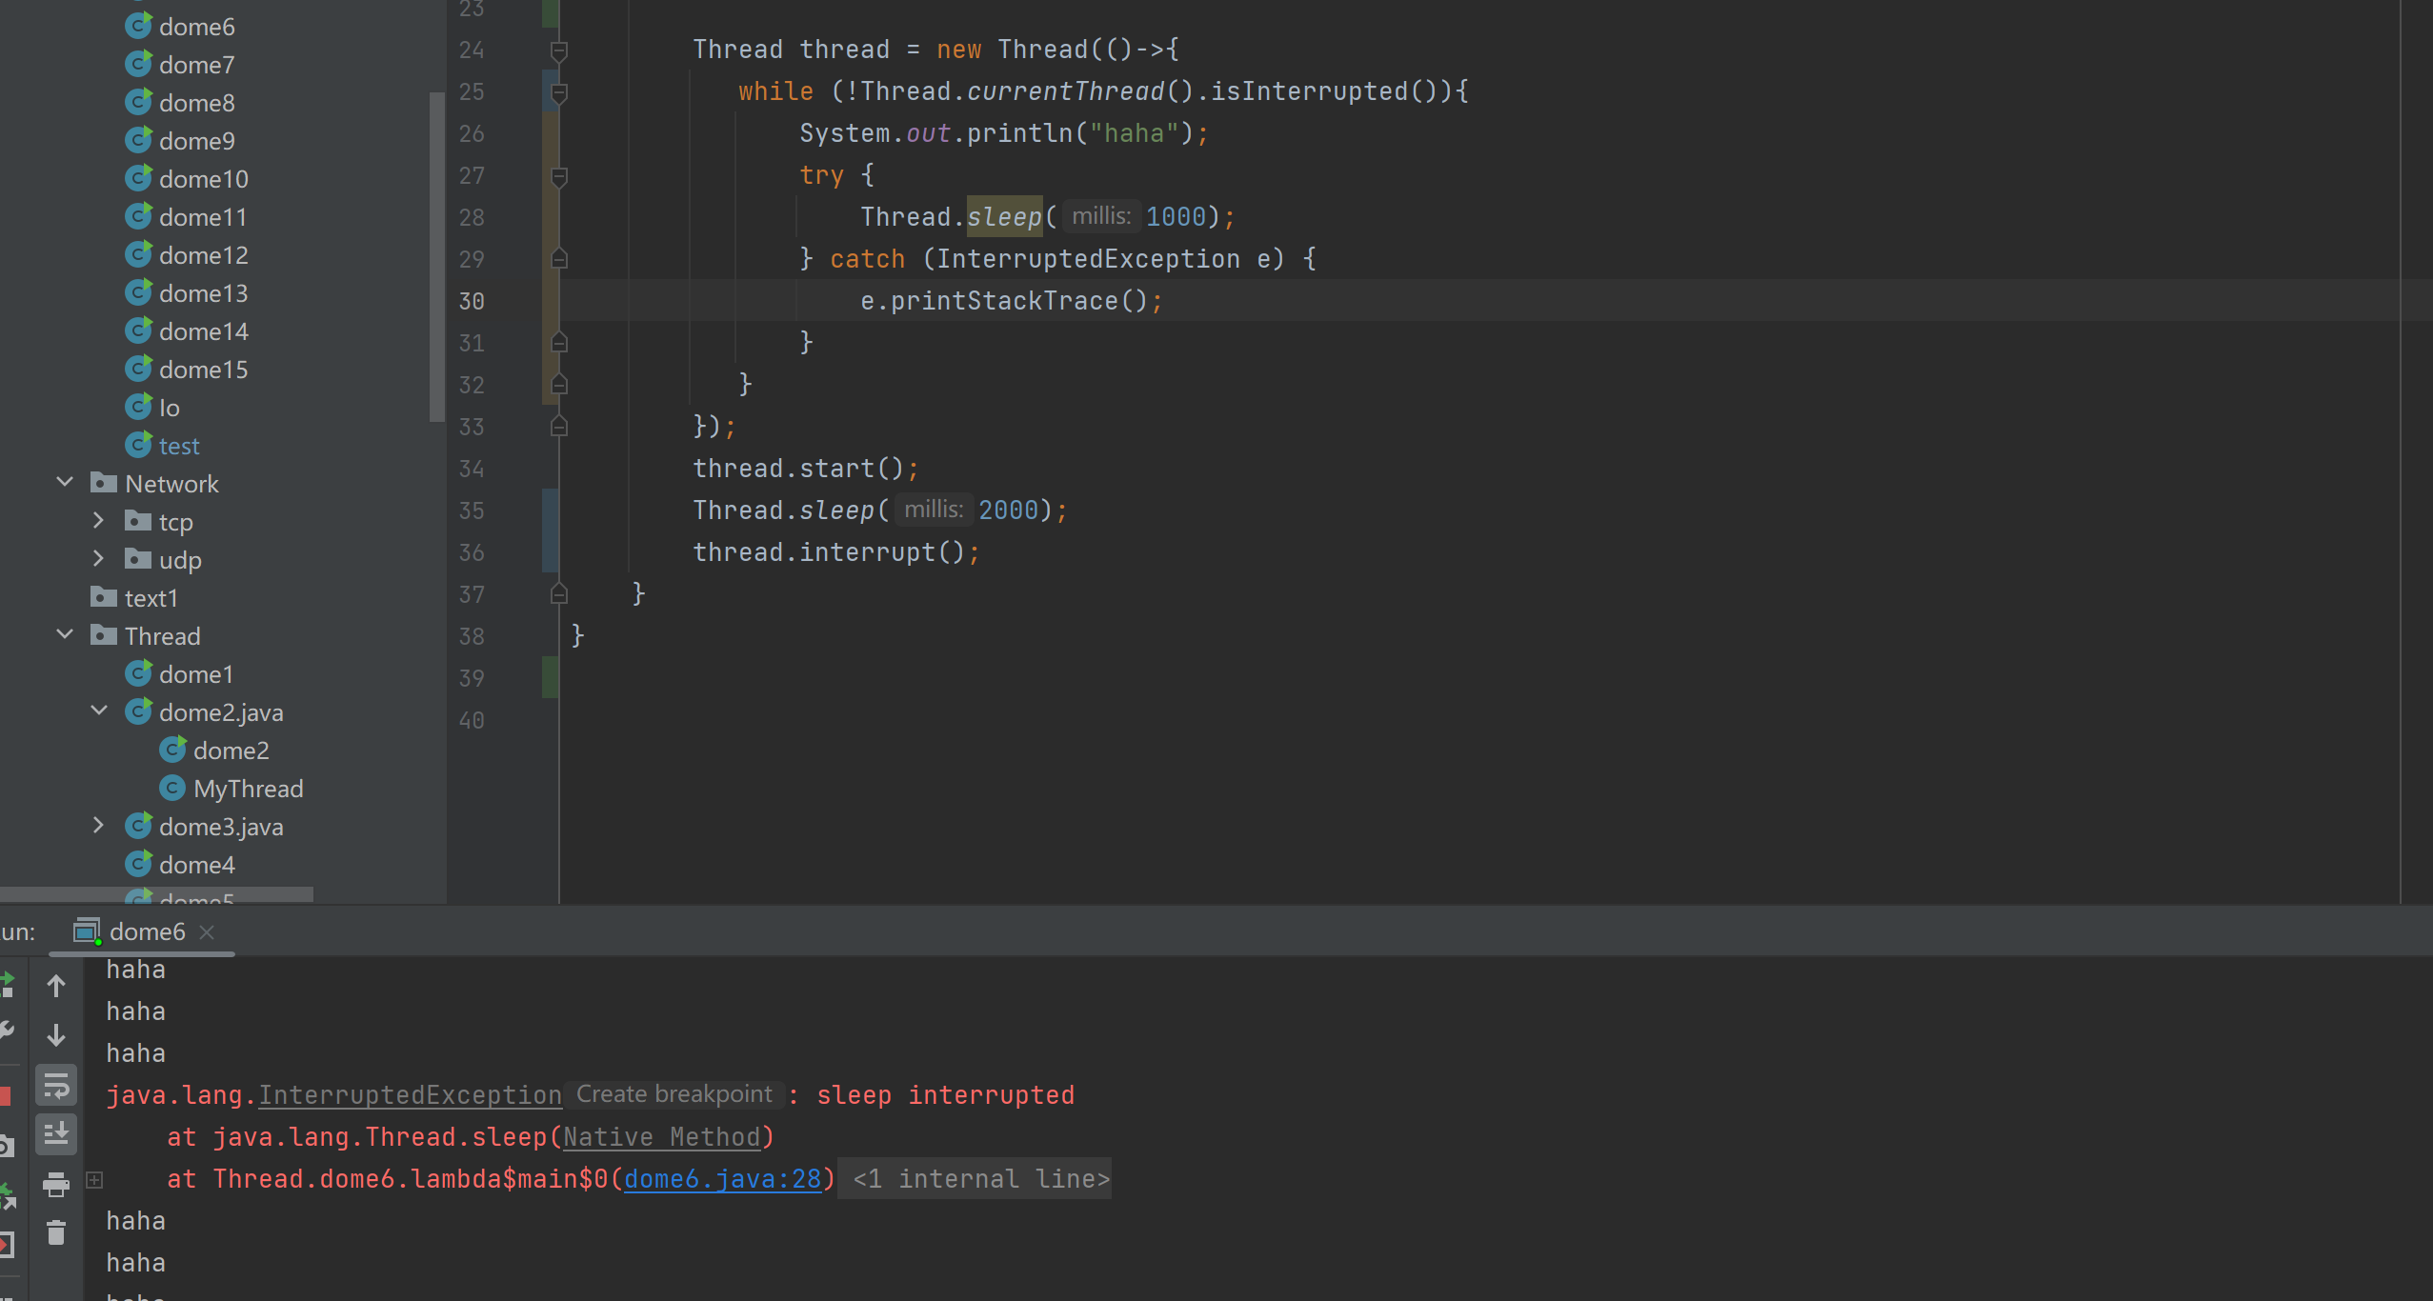Click the project tree vertical scrollbar
The image size is (2433, 1301).
pos(437,257)
